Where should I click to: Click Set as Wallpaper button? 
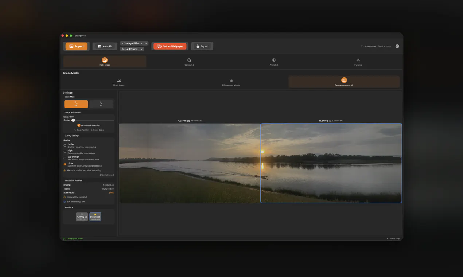[x=170, y=46]
